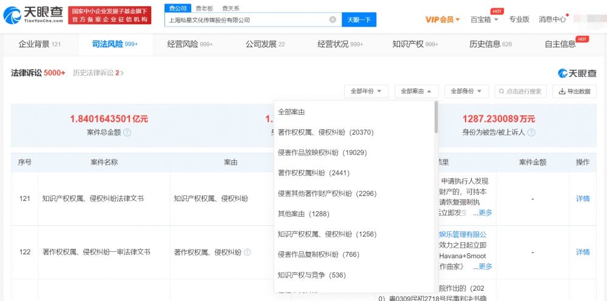Image resolution: width=607 pixels, height=301 pixels.
Task: Open the 公司发展 tab
Action: pyautogui.click(x=265, y=44)
